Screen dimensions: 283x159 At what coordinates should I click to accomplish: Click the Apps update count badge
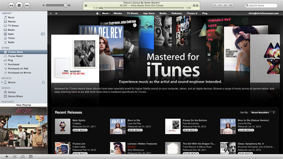[43, 34]
